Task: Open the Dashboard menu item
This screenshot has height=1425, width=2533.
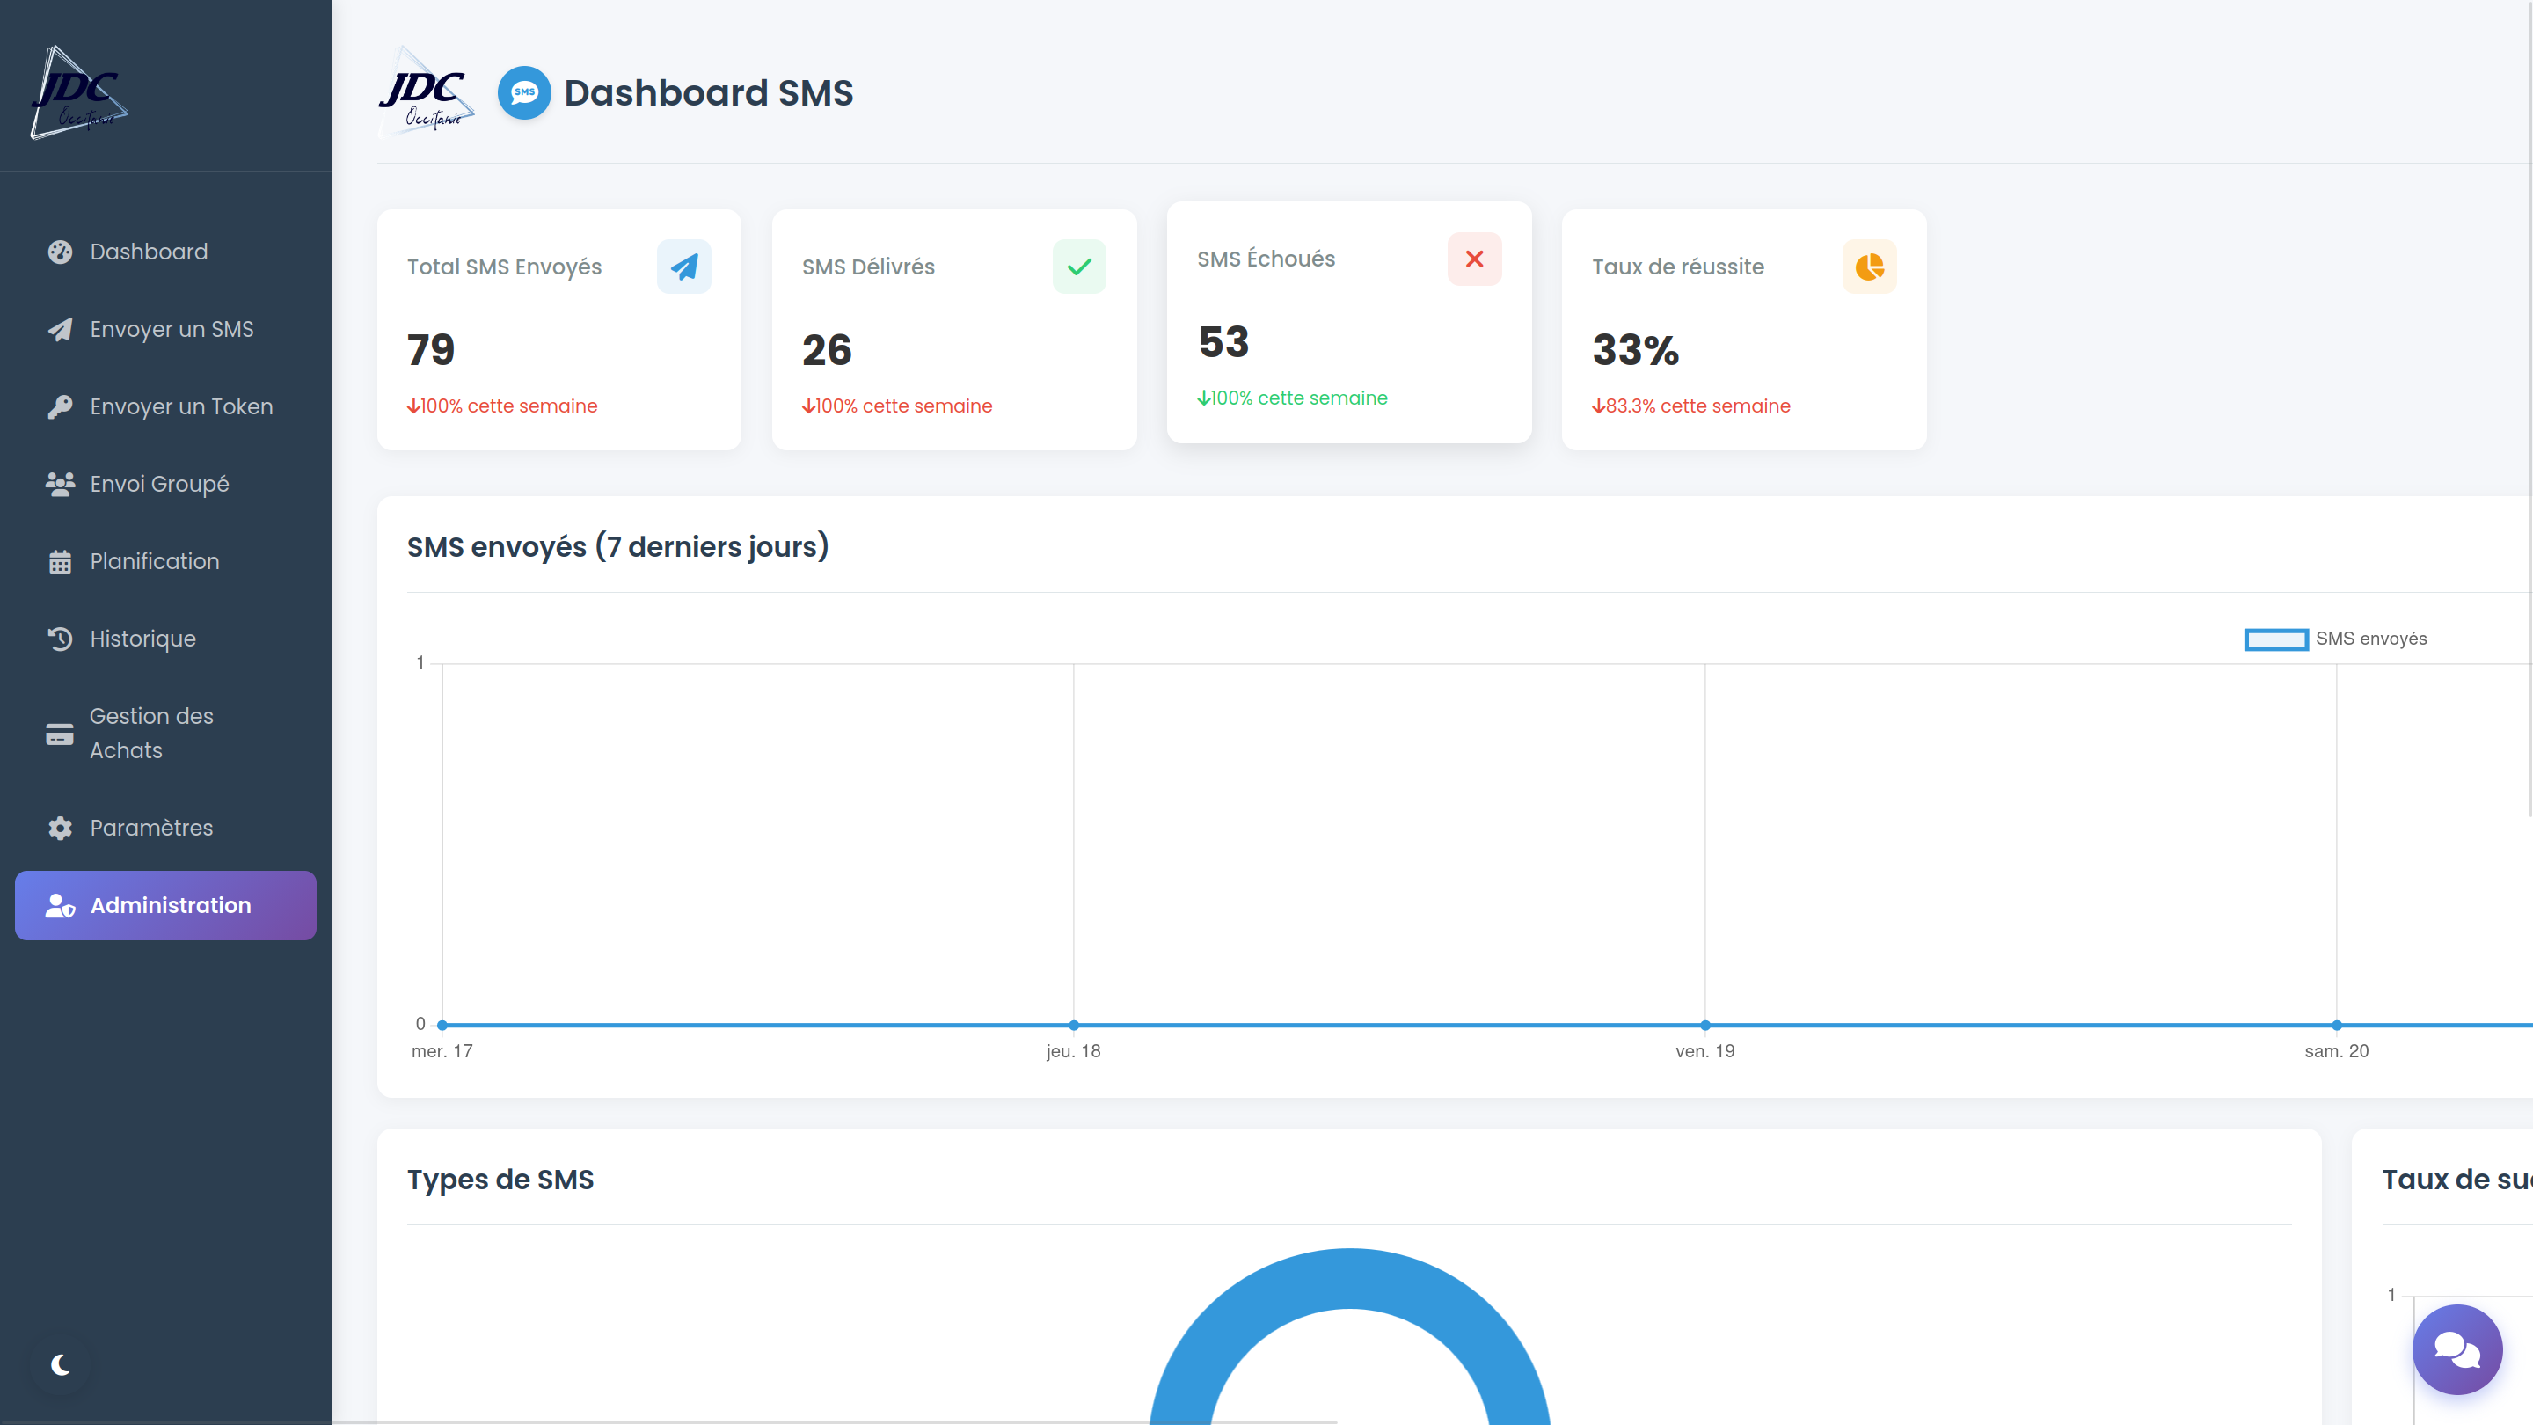Action: click(x=165, y=252)
